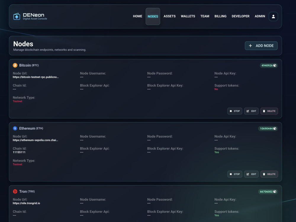Open the Billing menu item
Screen dimensions: 296x222
coord(220,16)
